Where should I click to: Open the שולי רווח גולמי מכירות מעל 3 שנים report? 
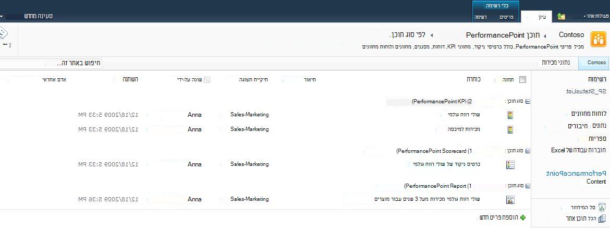(427, 199)
